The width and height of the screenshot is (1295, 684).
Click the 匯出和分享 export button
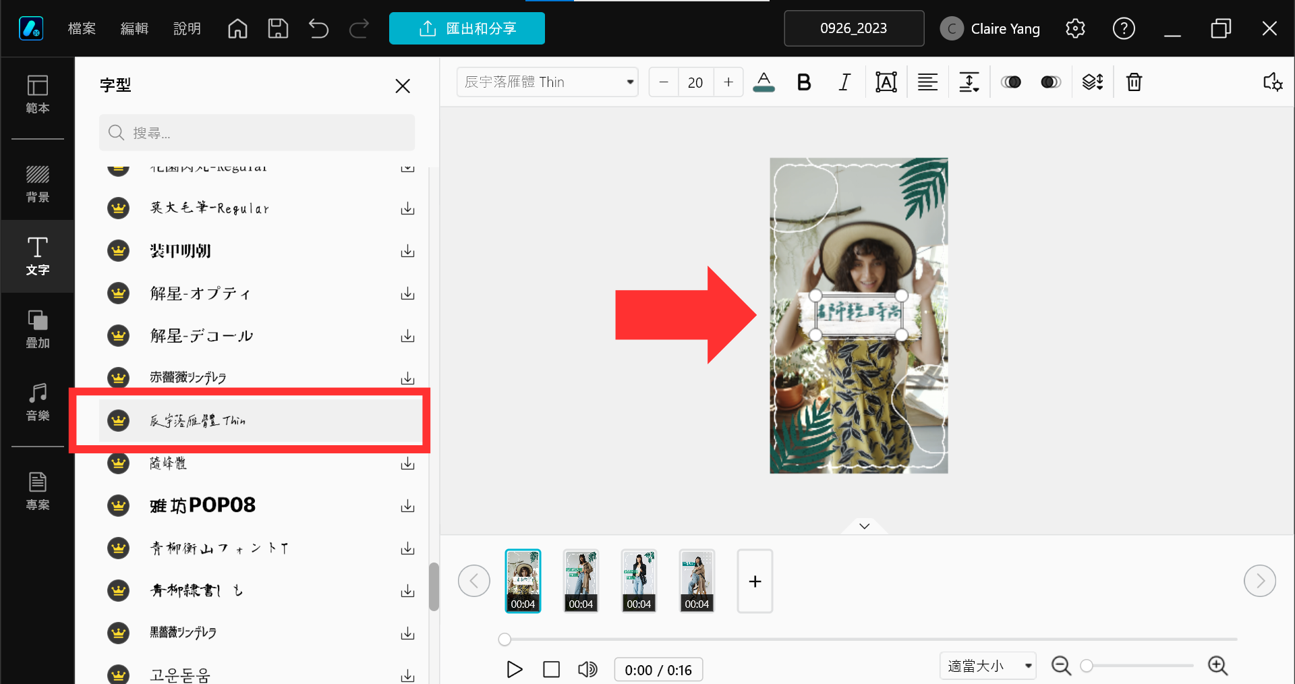point(467,28)
